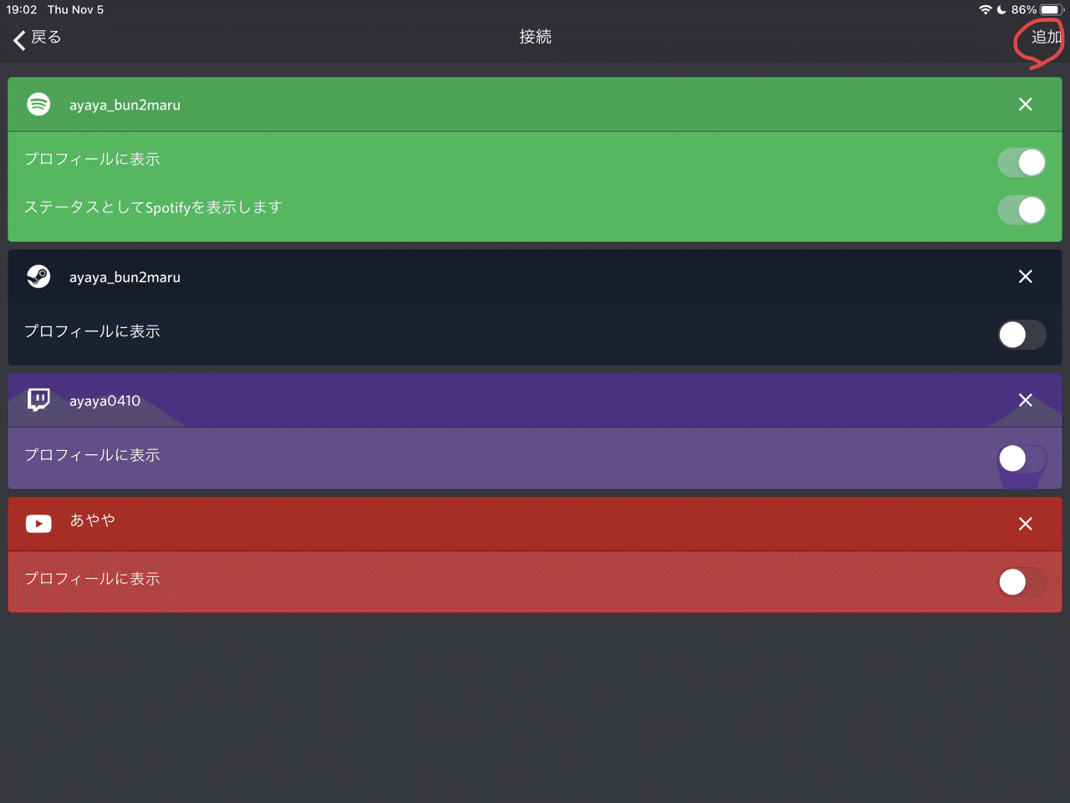Viewport: 1070px width, 803px height.
Task: Go back with the 戻る button
Action: click(x=38, y=38)
